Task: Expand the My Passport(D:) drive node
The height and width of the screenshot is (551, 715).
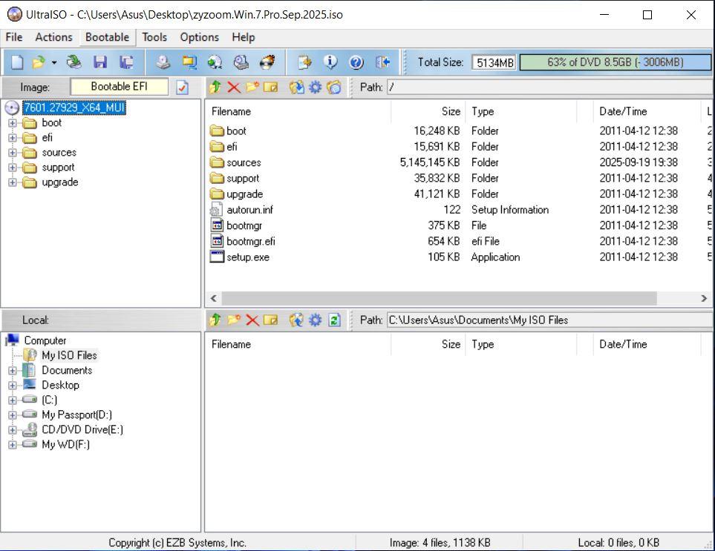Action: click(12, 415)
